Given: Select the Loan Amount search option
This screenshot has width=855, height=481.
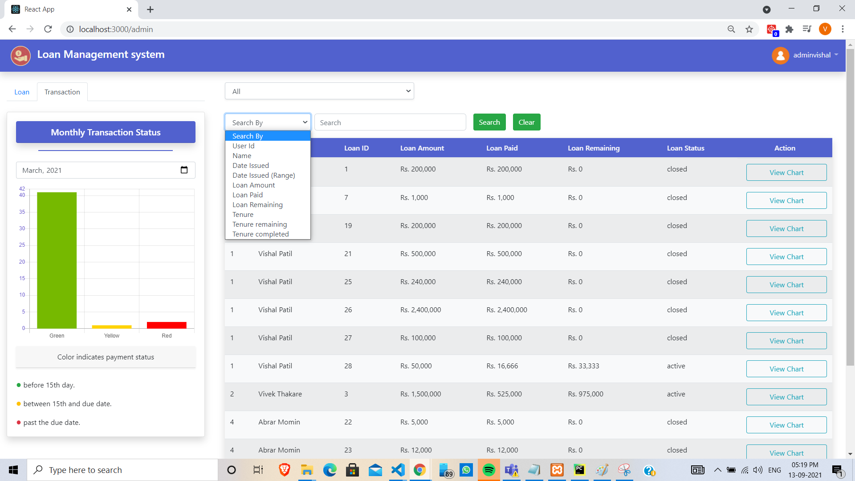Looking at the screenshot, I should (x=253, y=185).
